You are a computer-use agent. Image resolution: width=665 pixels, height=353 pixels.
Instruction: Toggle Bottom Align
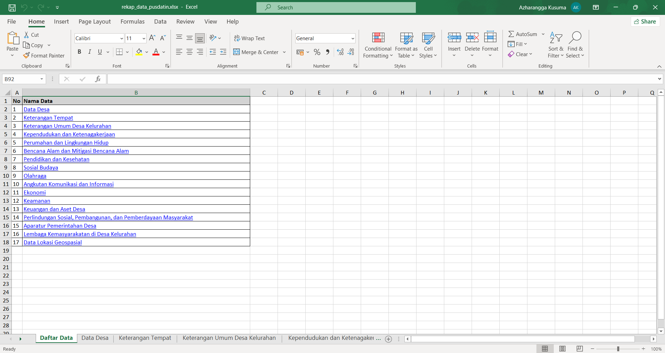tap(200, 38)
